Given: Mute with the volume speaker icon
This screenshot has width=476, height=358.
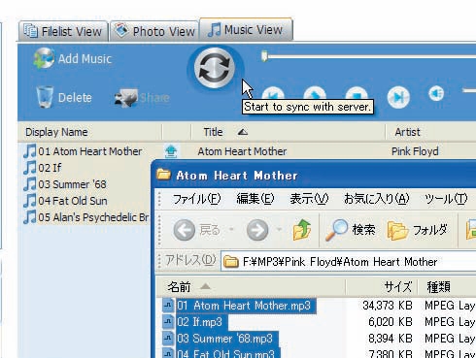Looking at the screenshot, I should 436,94.
